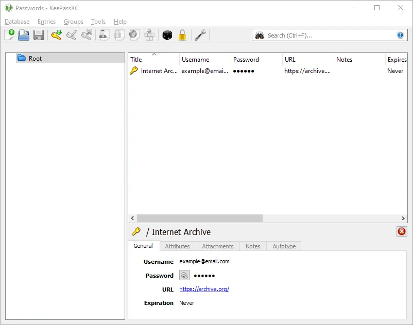Open an existing database via folder icon
413x325 pixels.
click(24, 35)
